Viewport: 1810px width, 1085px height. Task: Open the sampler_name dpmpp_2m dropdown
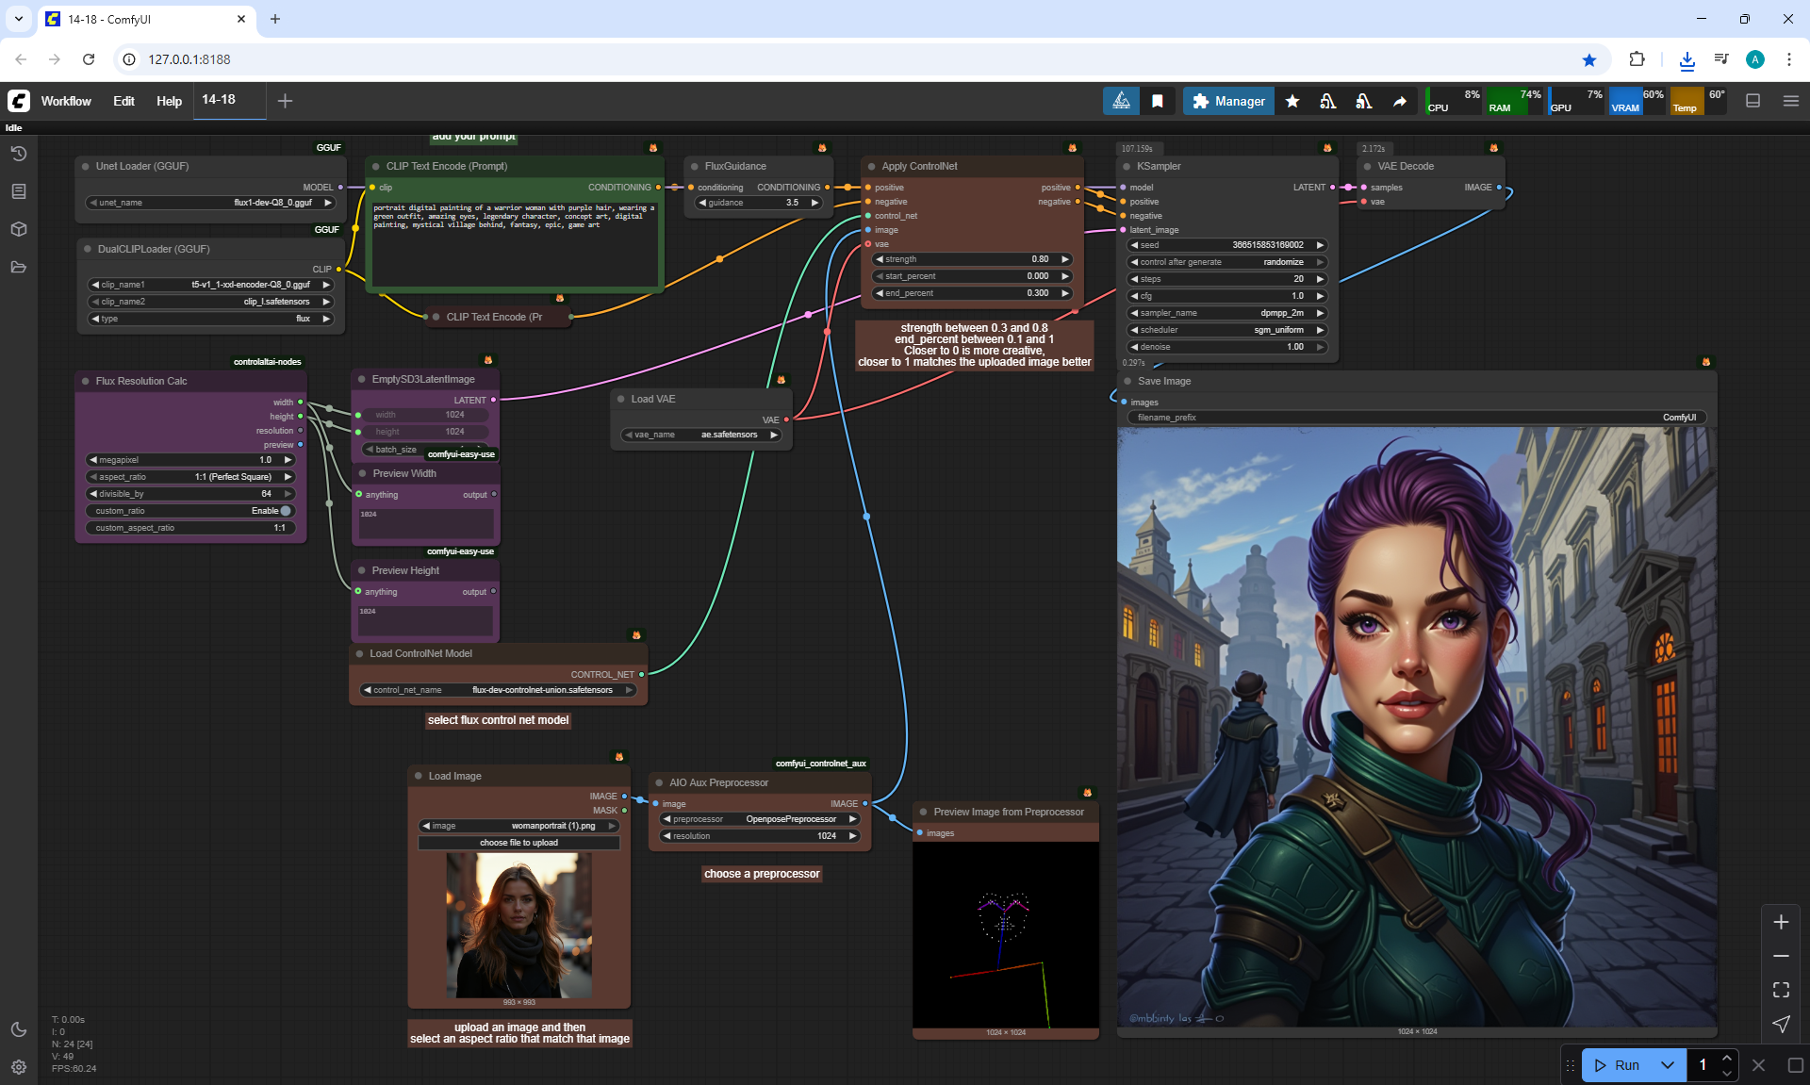1227,313
